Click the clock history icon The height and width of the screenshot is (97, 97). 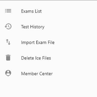click(8, 26)
